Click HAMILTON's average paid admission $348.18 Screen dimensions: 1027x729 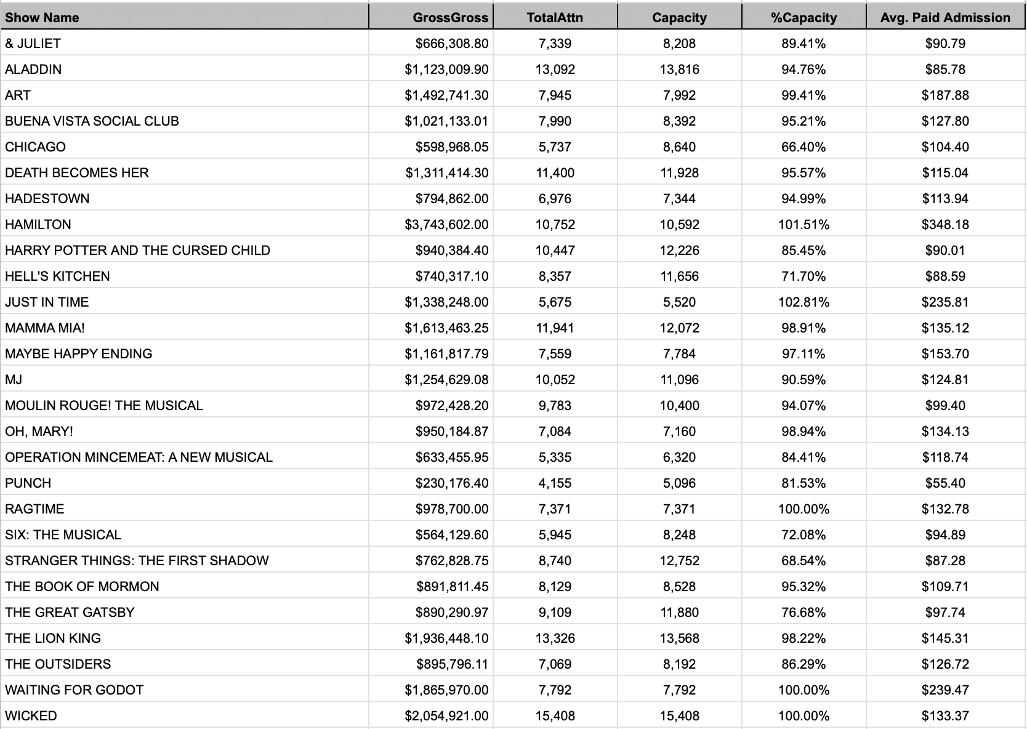(x=945, y=224)
